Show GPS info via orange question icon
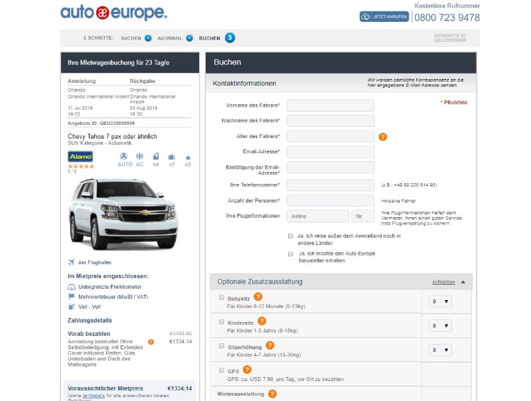The width and height of the screenshot is (531, 401). click(x=247, y=369)
